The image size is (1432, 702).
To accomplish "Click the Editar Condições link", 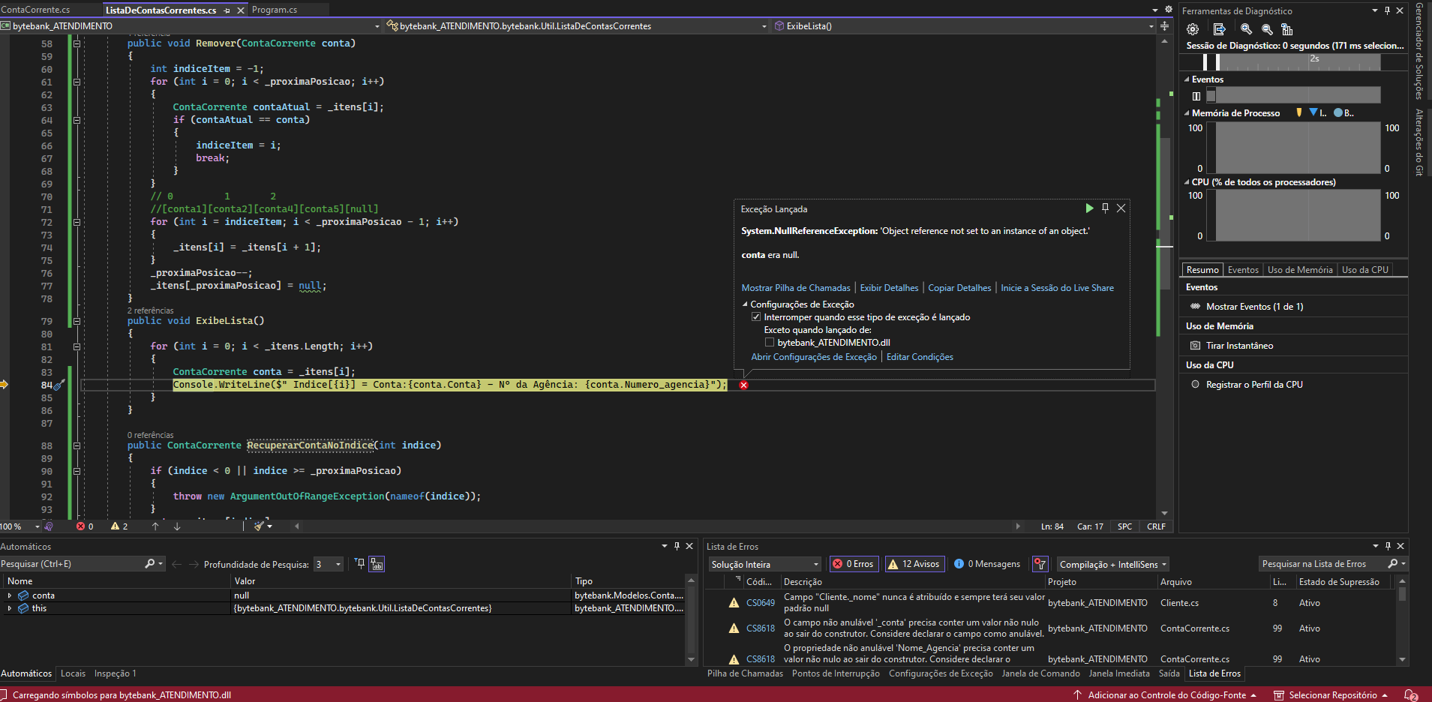I will [x=920, y=357].
